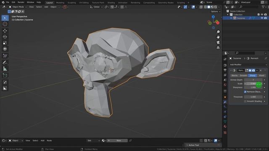Viewport: 269px width, 151px height.
Task: Select Voxel remesh mode
Action: 261,75
